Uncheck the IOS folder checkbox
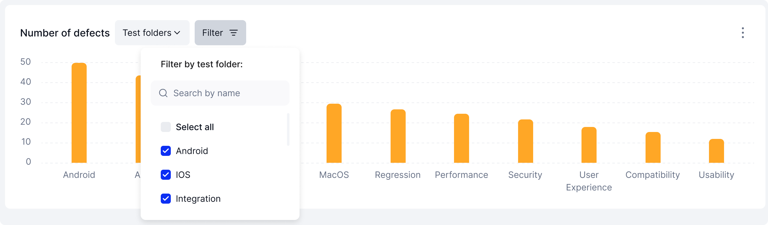The image size is (768, 225). coord(166,175)
